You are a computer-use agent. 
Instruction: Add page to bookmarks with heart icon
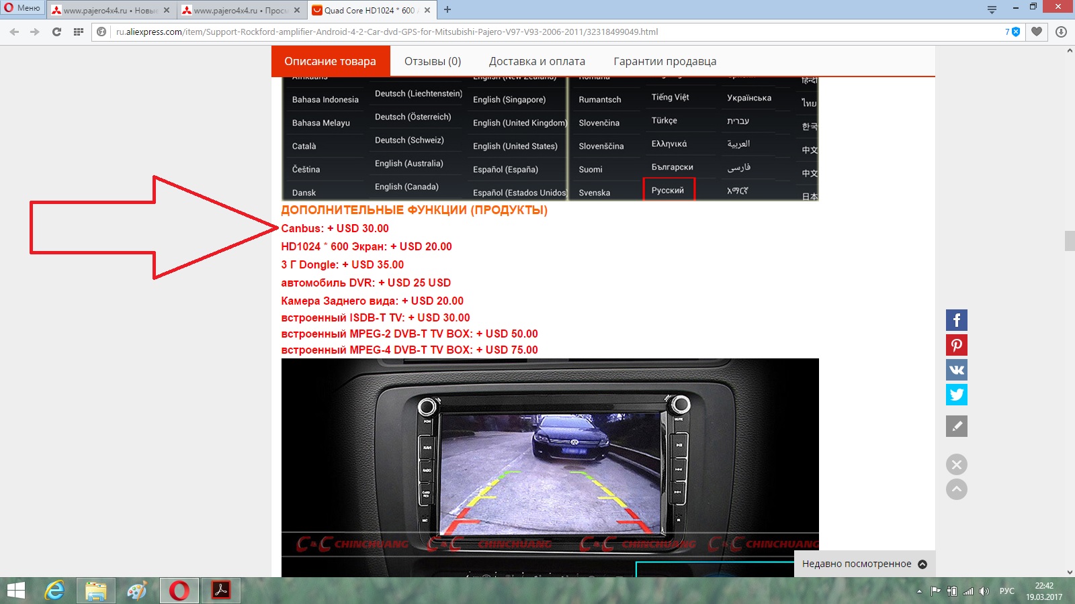pos(1037,32)
